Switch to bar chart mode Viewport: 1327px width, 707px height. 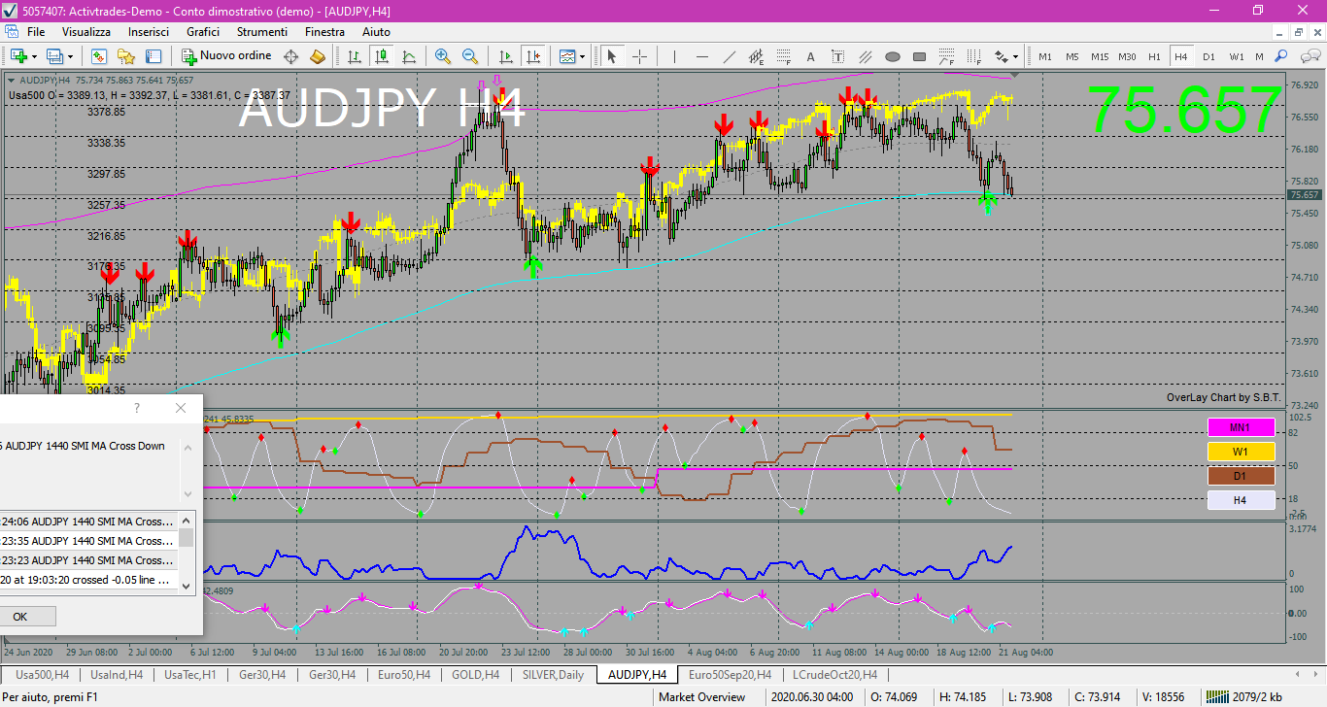[355, 56]
